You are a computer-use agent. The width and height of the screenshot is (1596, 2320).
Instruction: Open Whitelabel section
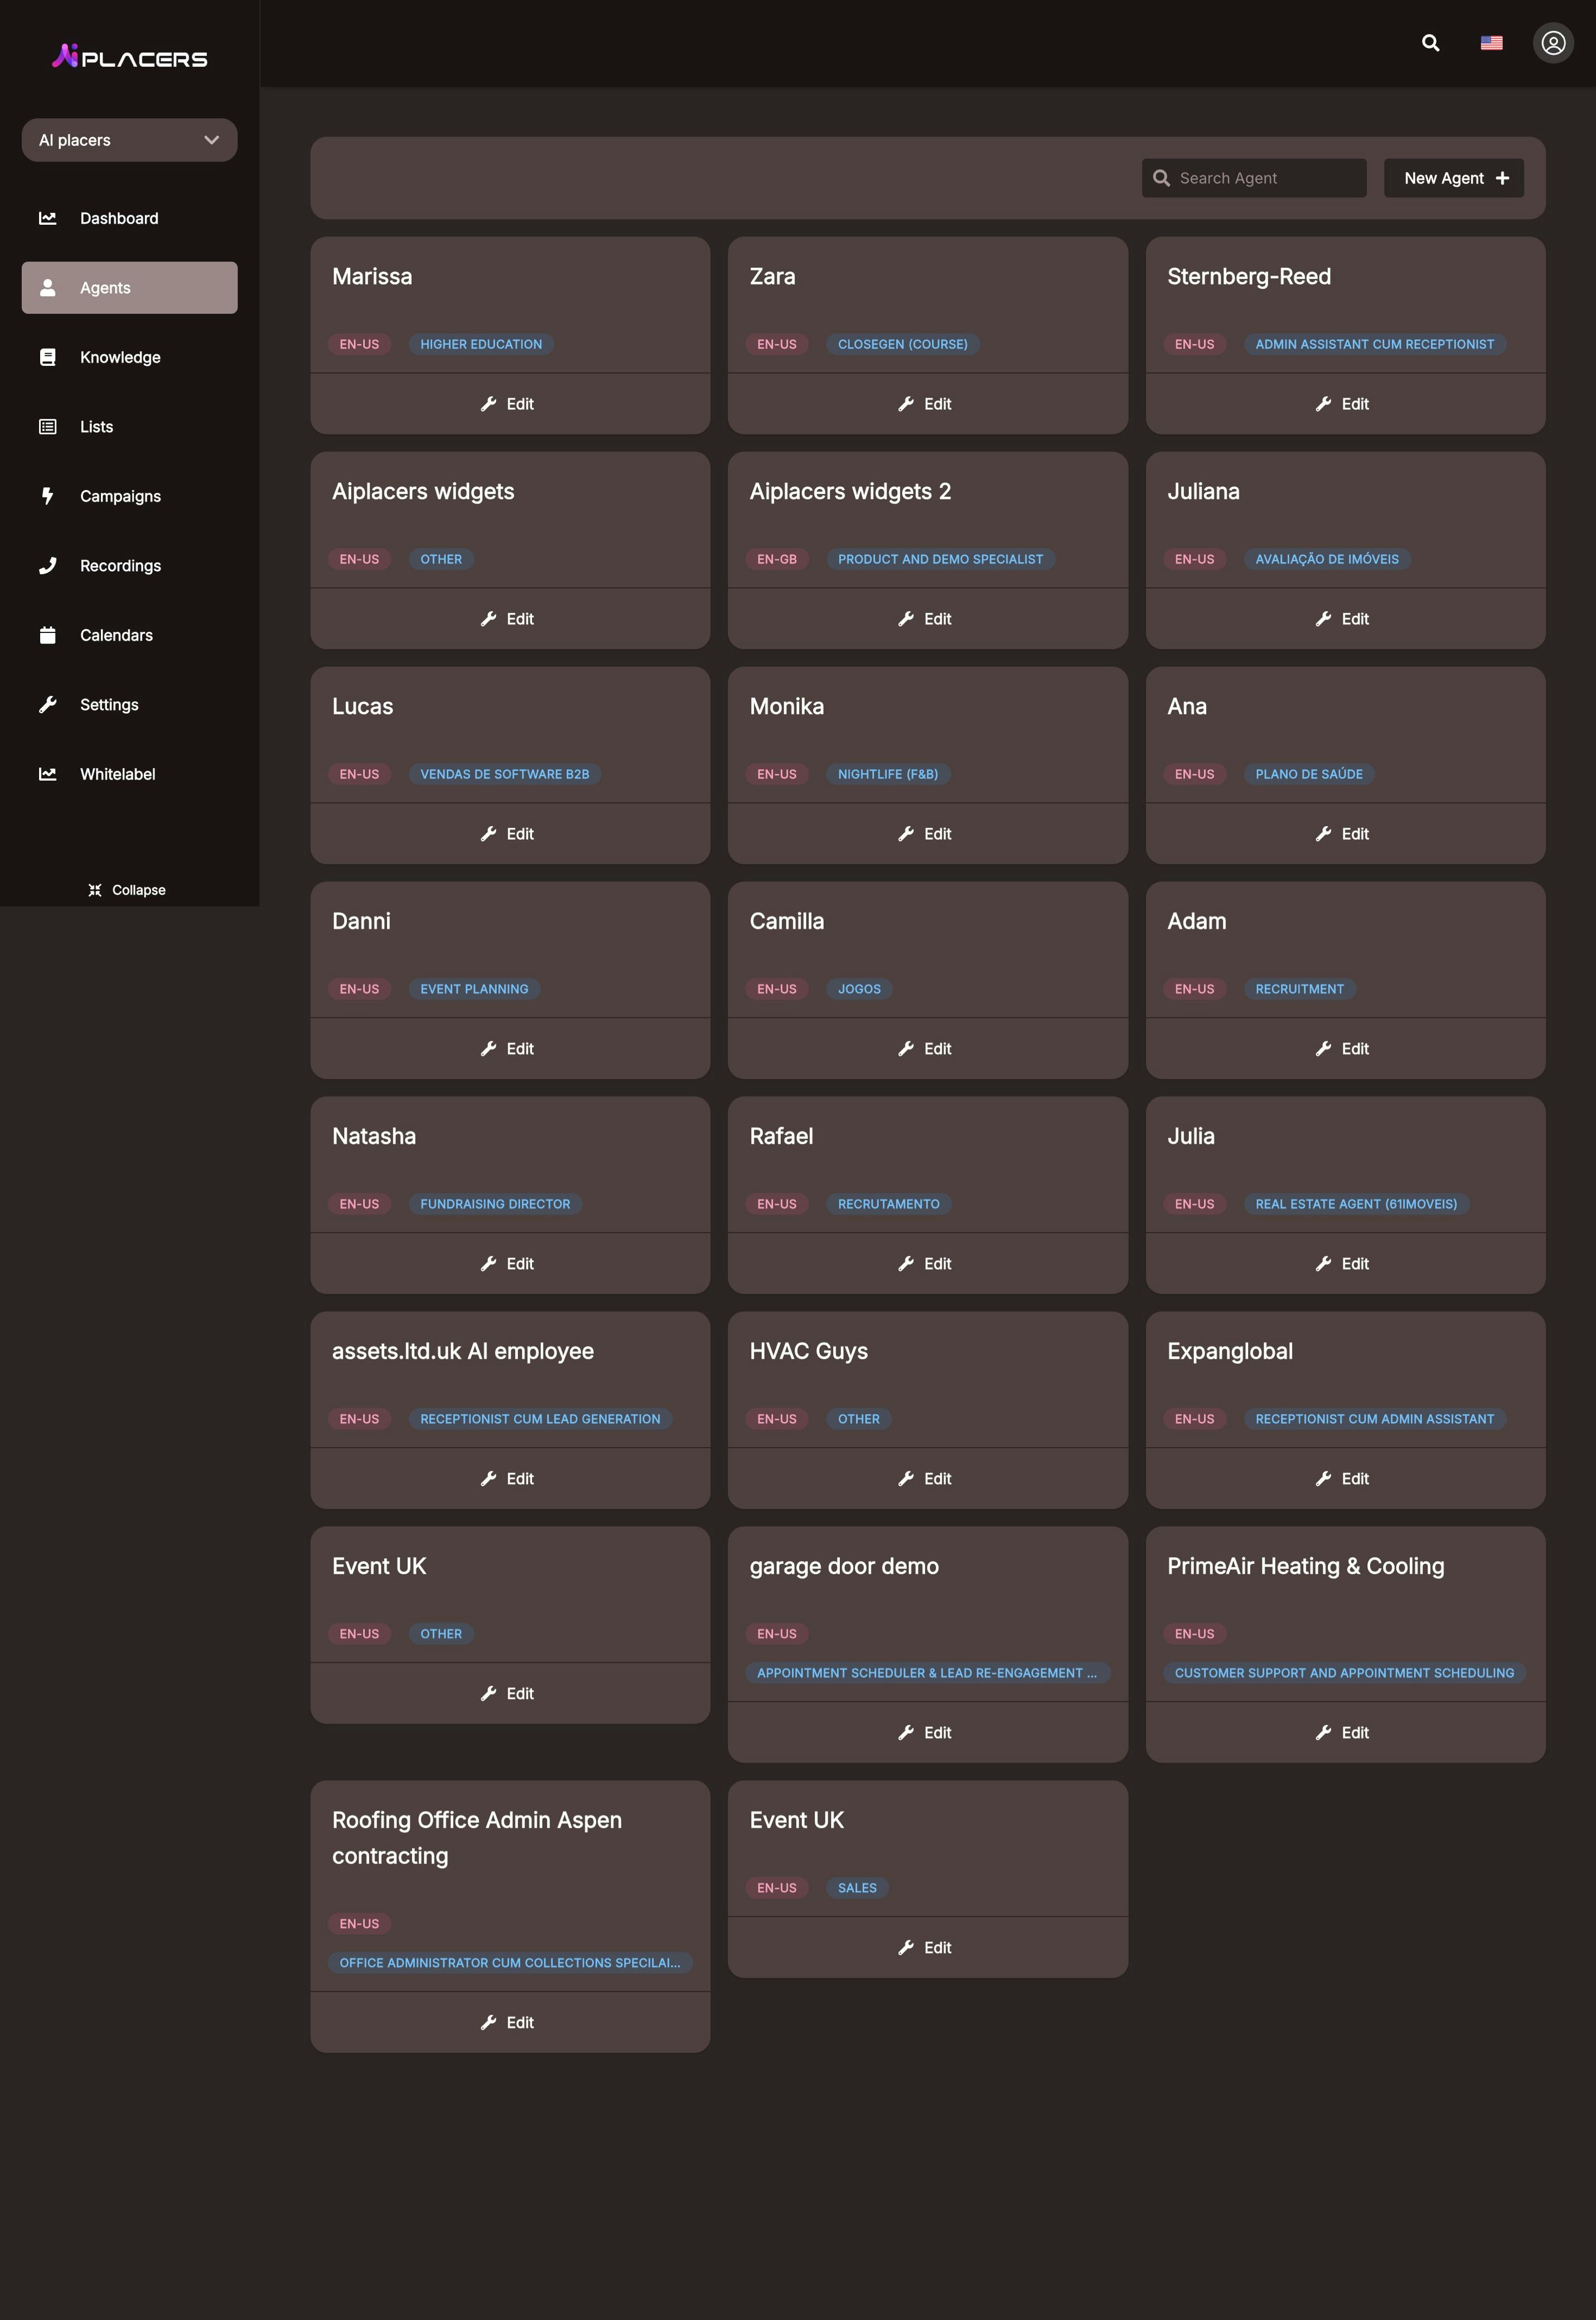click(117, 774)
